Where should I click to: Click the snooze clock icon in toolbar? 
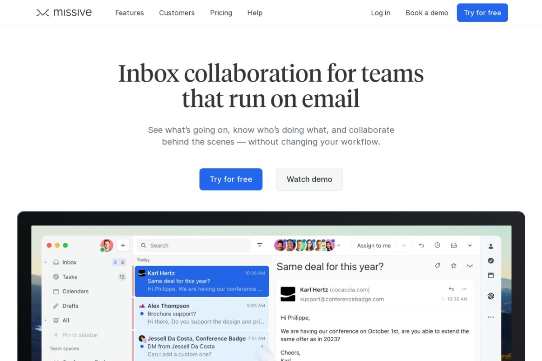coord(437,245)
